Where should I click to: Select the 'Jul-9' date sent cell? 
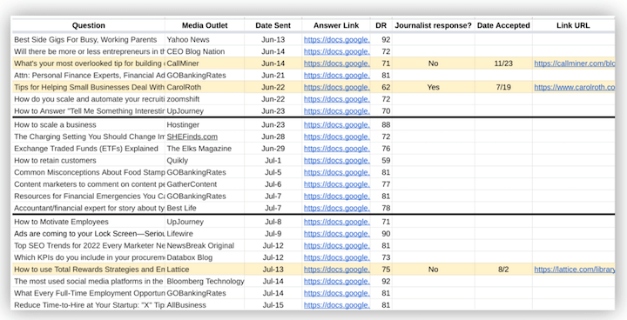click(x=273, y=234)
